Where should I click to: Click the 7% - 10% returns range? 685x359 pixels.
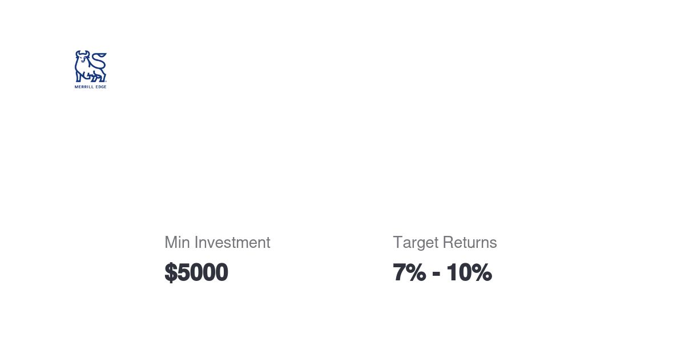pos(442,272)
